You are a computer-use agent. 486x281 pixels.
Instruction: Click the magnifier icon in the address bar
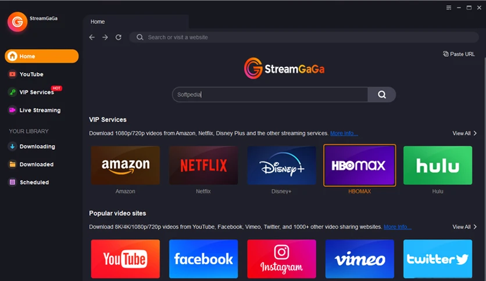point(140,37)
